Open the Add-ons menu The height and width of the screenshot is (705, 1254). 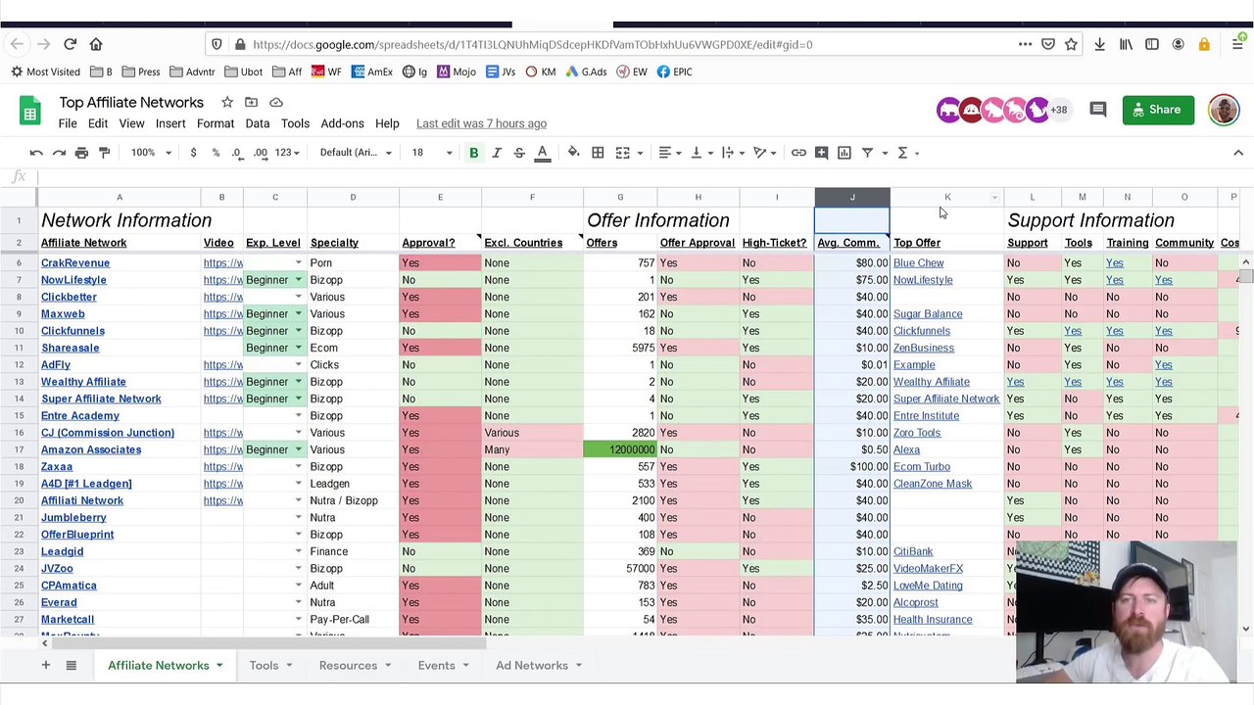[342, 123]
